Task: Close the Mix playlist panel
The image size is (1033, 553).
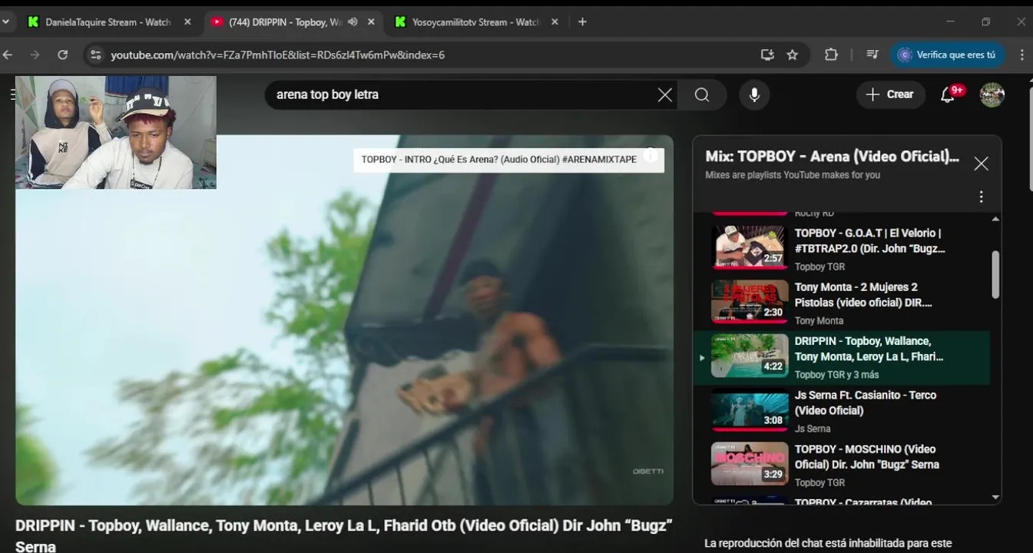Action: point(981,164)
